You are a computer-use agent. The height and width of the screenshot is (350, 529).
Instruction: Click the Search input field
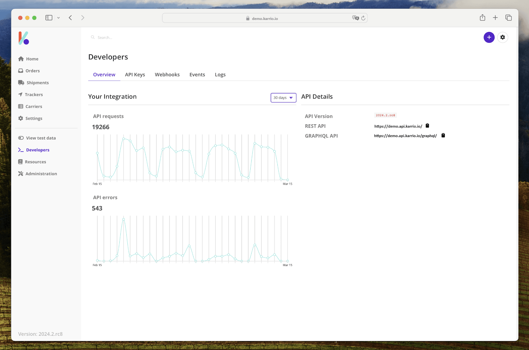click(x=132, y=38)
